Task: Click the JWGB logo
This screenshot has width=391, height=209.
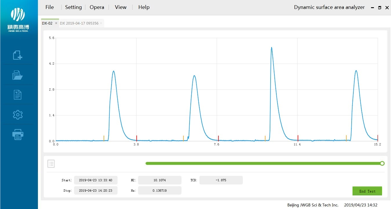Action: 18,20
